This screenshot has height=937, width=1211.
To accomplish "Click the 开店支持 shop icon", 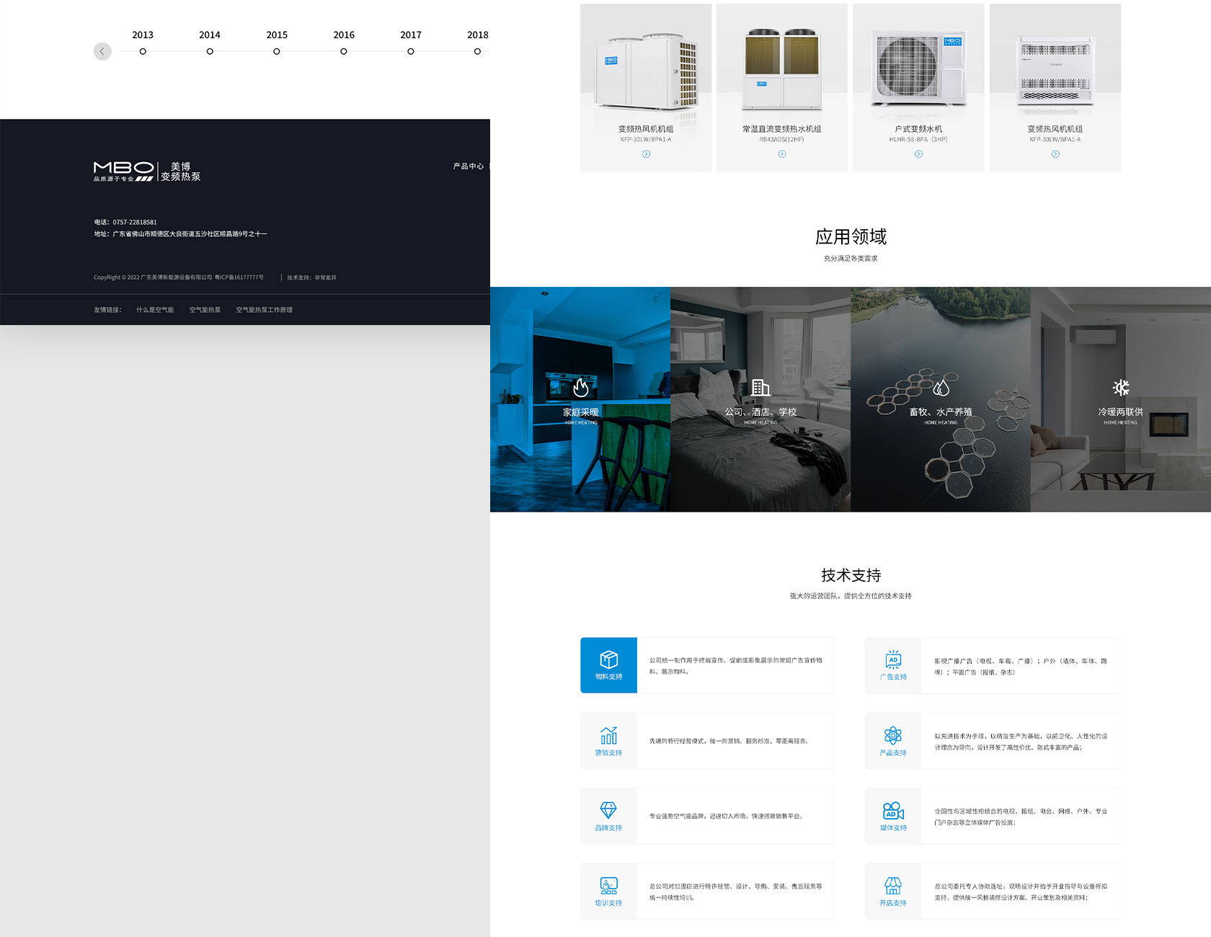I will pyautogui.click(x=893, y=886).
